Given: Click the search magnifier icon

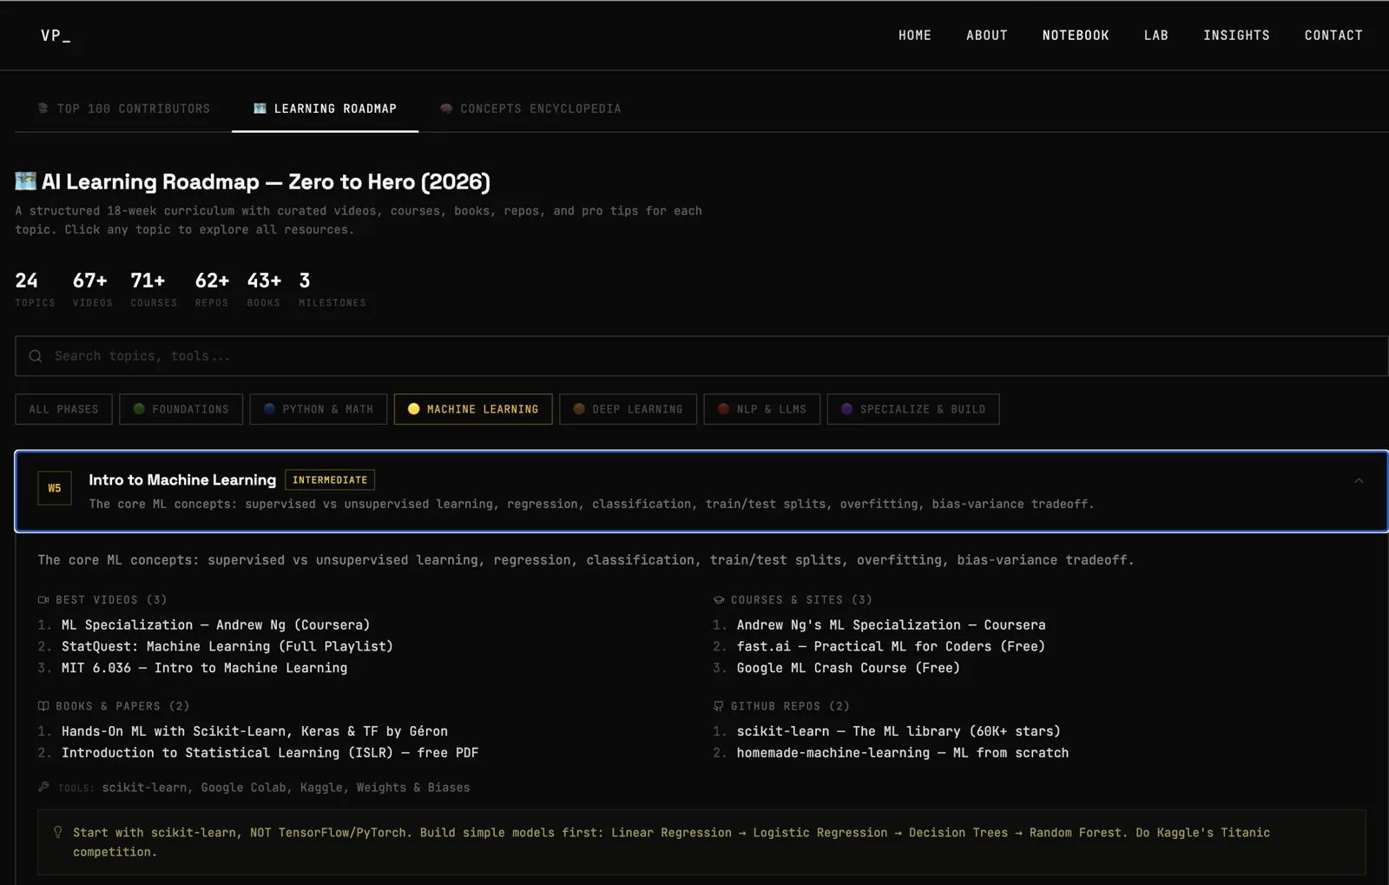Looking at the screenshot, I should [x=36, y=356].
